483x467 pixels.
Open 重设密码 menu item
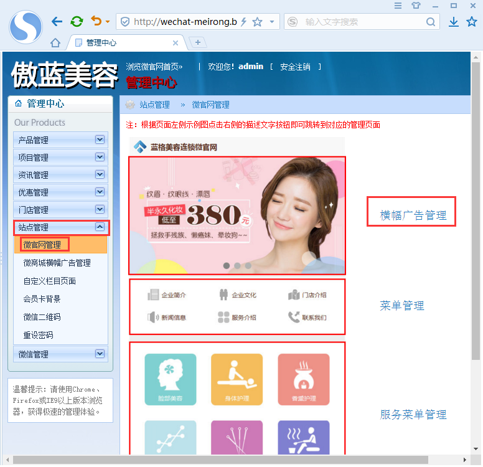click(38, 335)
